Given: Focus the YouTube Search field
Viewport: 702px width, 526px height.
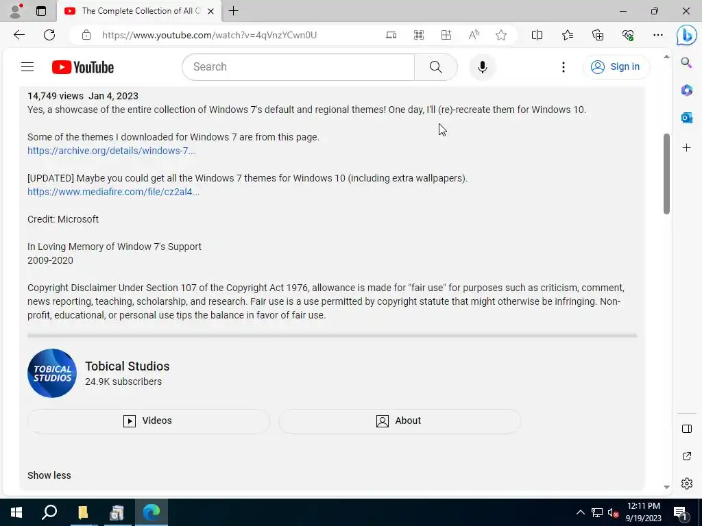Looking at the screenshot, I should [x=298, y=67].
